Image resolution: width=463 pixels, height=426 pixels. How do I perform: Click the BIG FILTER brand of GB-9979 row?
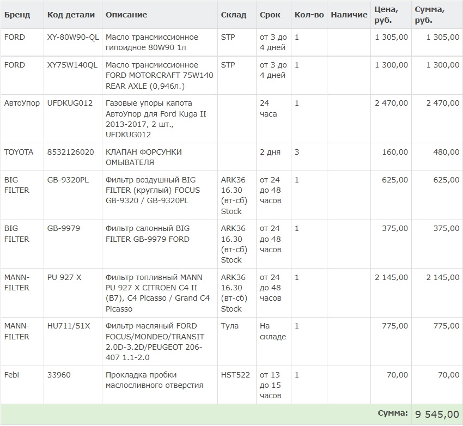[17, 234]
